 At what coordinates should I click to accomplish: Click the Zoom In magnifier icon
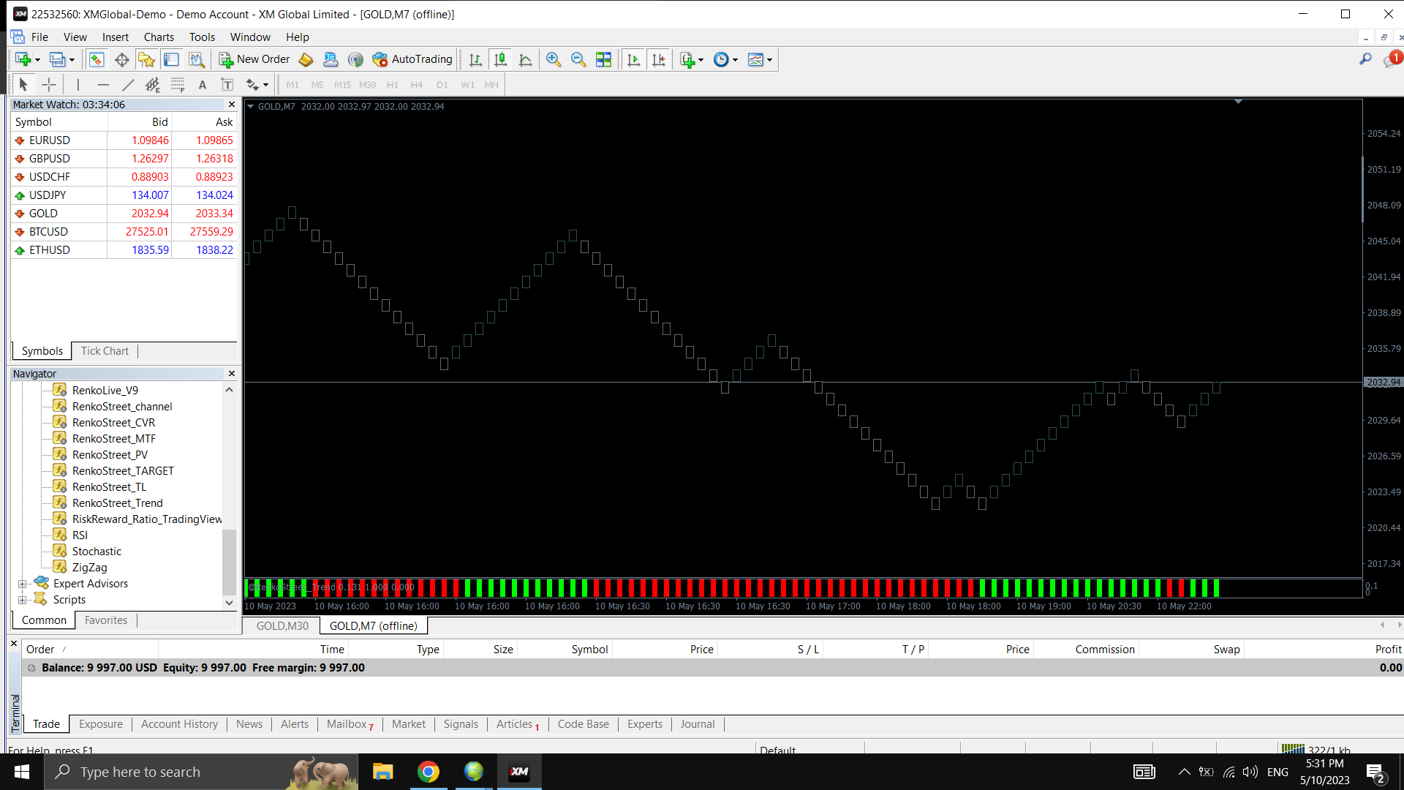pyautogui.click(x=554, y=59)
